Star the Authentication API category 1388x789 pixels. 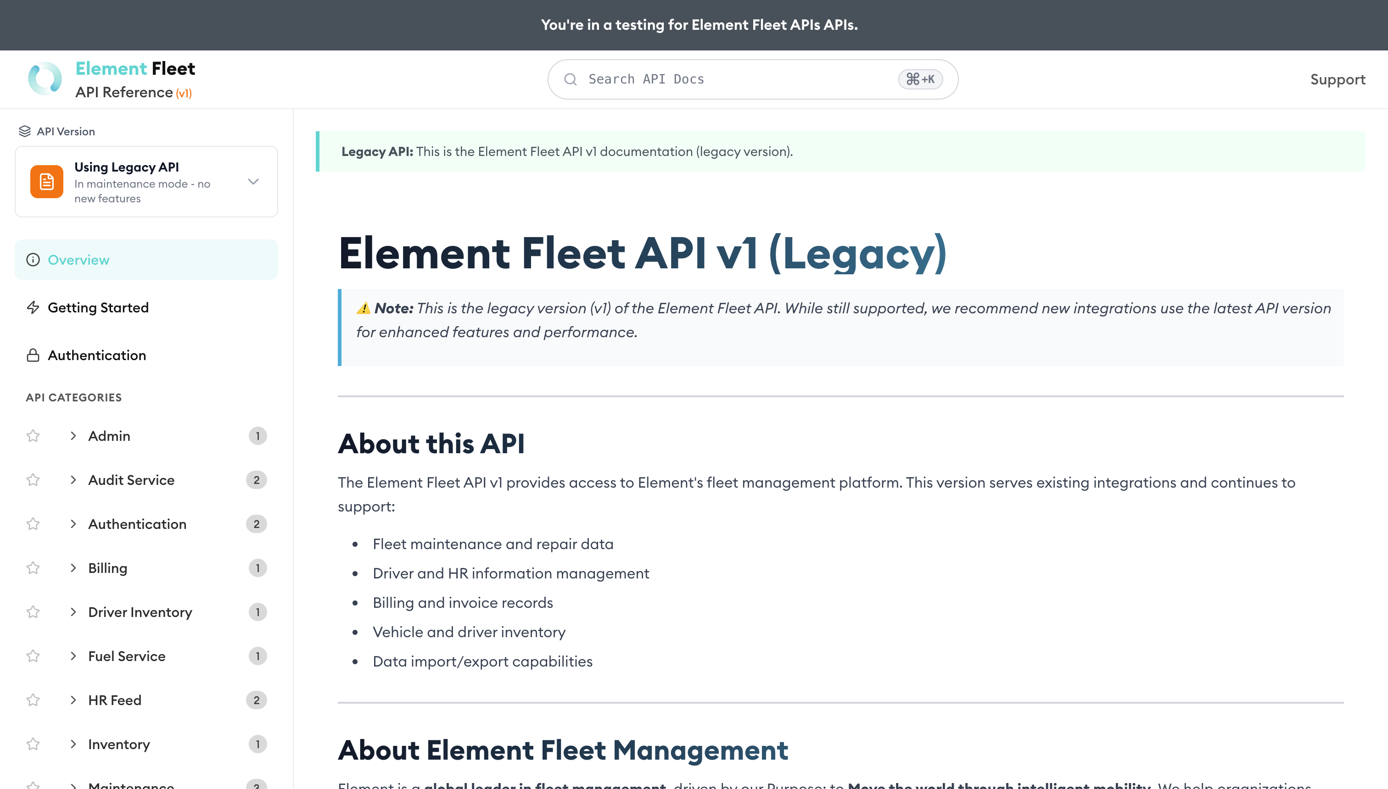33,524
